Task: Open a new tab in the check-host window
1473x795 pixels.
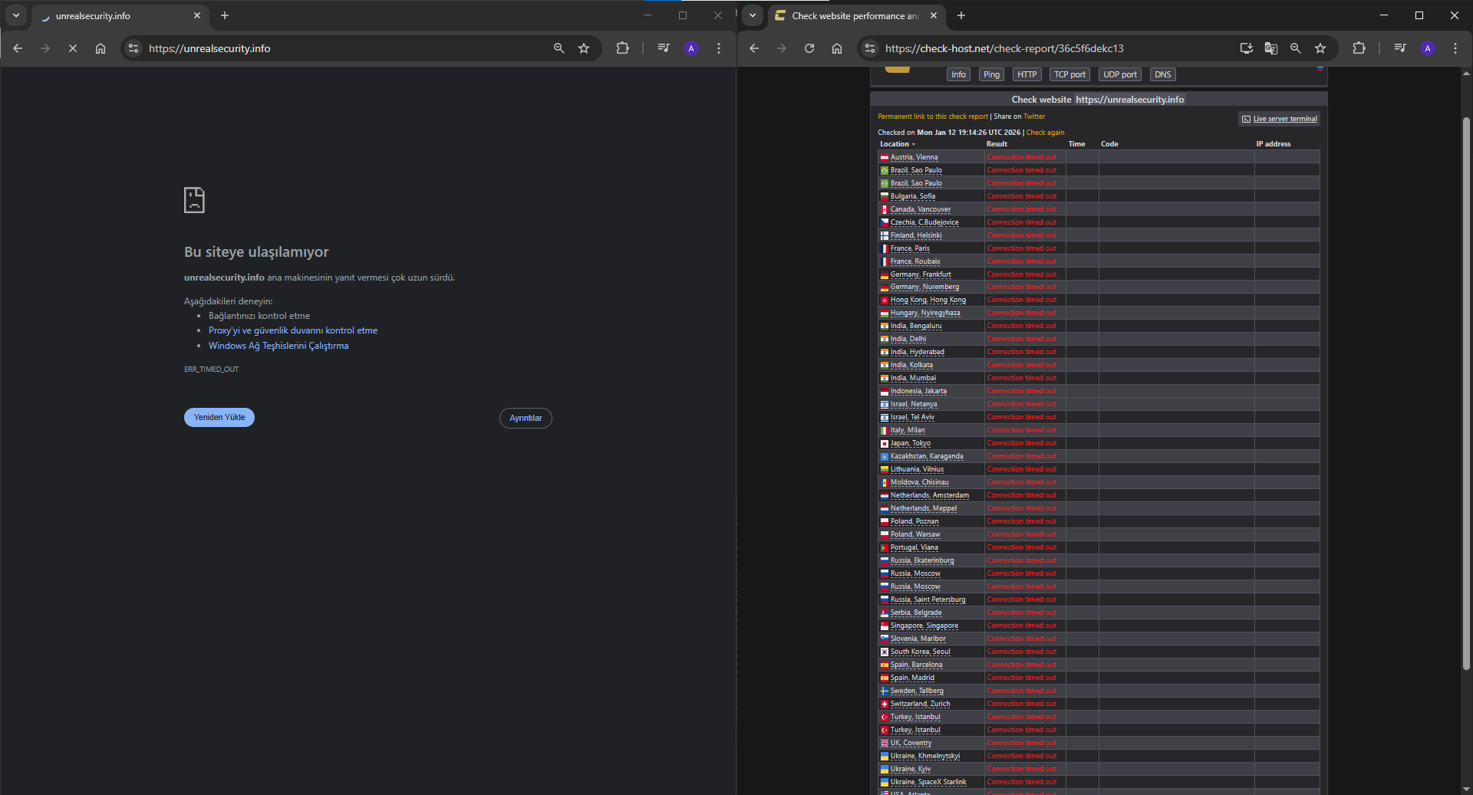Action: pos(961,15)
